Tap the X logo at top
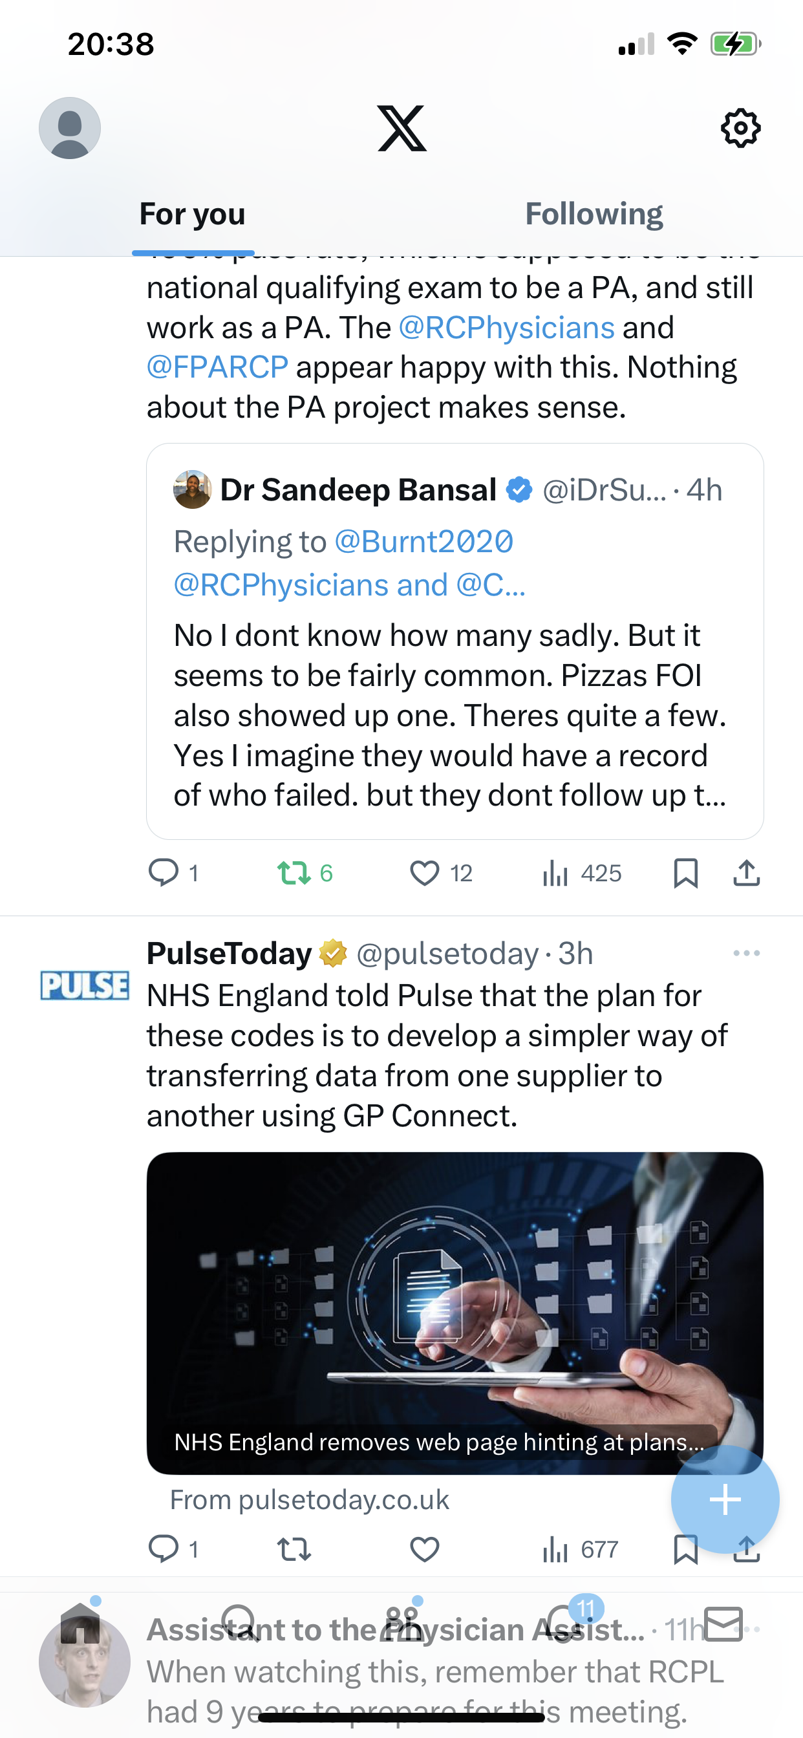Screen dimensions: 803x1738 coord(401,128)
